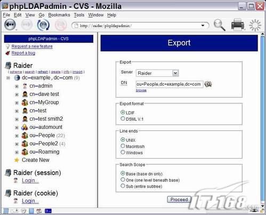Select the DSML V.1 export format
This screenshot has height=215, width=266.
[123, 119]
